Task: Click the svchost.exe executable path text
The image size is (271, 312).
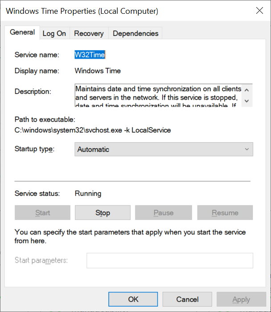Action: [x=93, y=130]
